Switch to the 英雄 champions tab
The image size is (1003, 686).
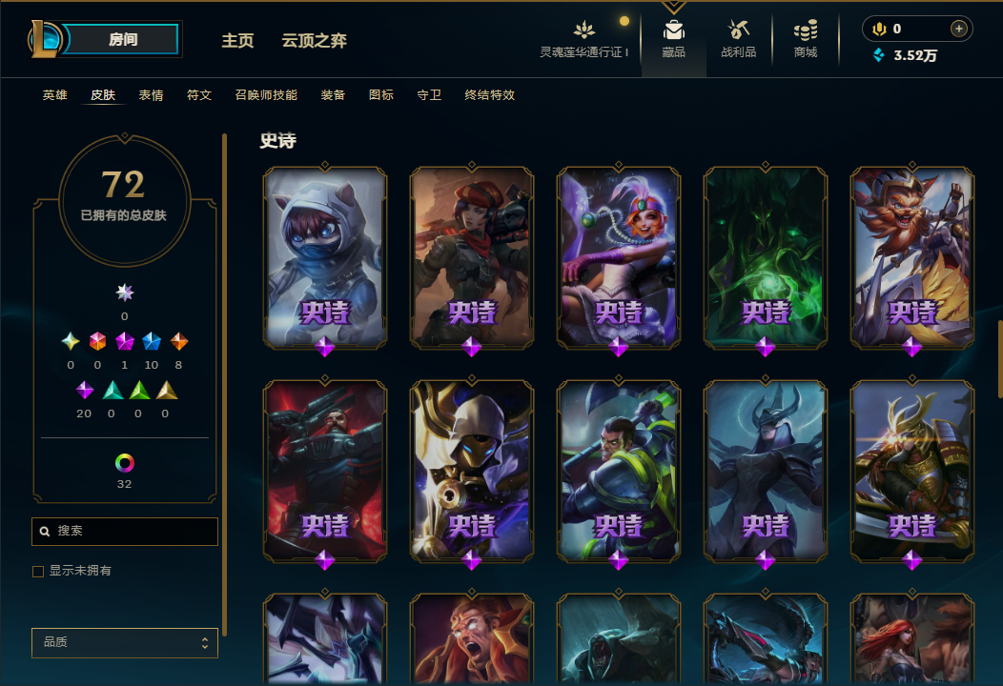pos(55,95)
